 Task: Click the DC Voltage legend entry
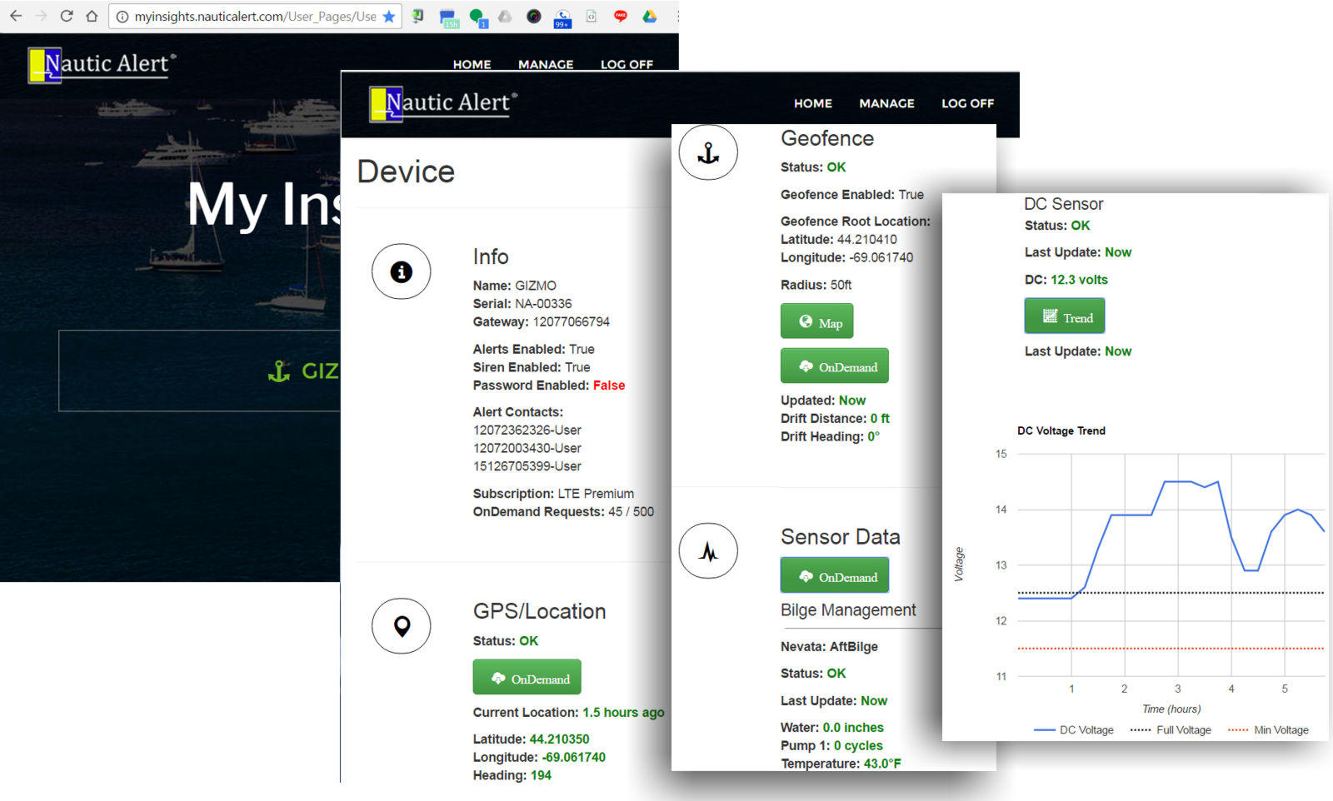tap(1073, 730)
